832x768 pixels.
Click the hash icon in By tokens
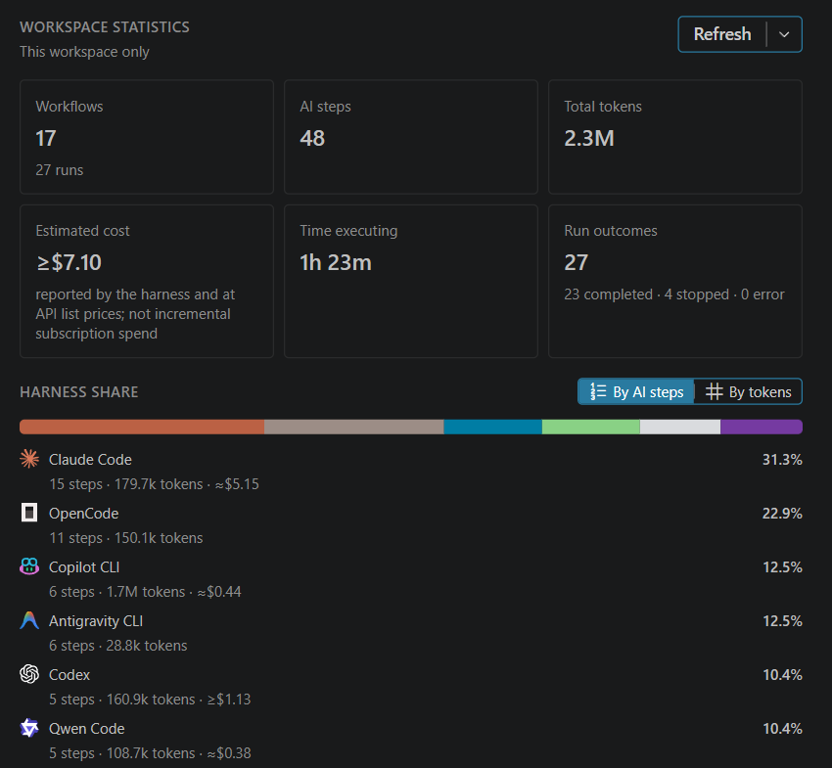715,391
